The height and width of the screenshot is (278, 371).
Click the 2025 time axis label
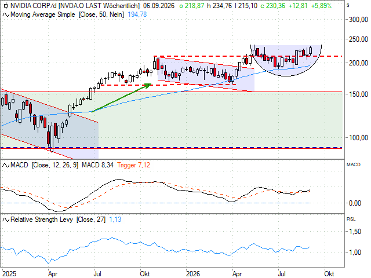(9, 274)
